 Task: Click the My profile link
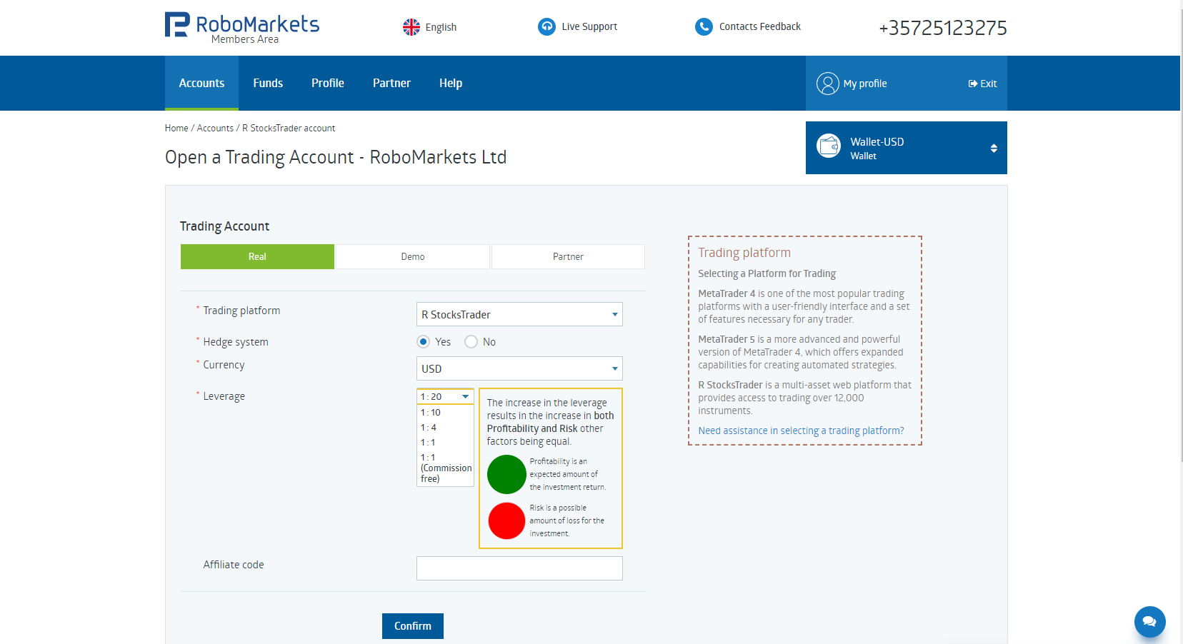point(865,84)
